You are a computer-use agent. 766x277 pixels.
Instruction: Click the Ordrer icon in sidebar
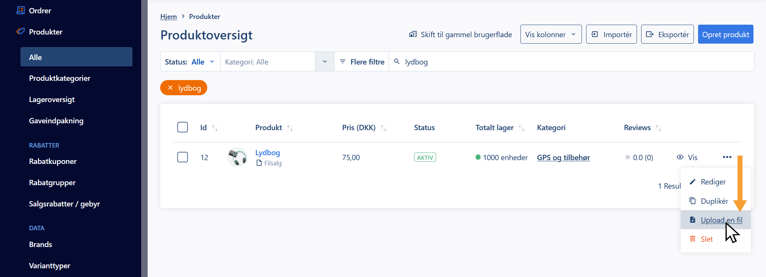click(21, 10)
